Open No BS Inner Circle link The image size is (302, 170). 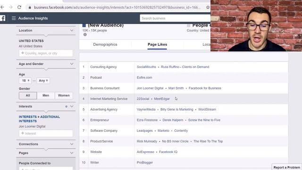pyautogui.click(x=175, y=141)
